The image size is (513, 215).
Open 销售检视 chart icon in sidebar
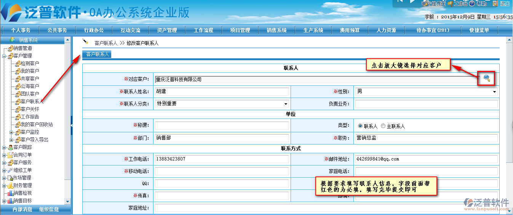(x=10, y=193)
